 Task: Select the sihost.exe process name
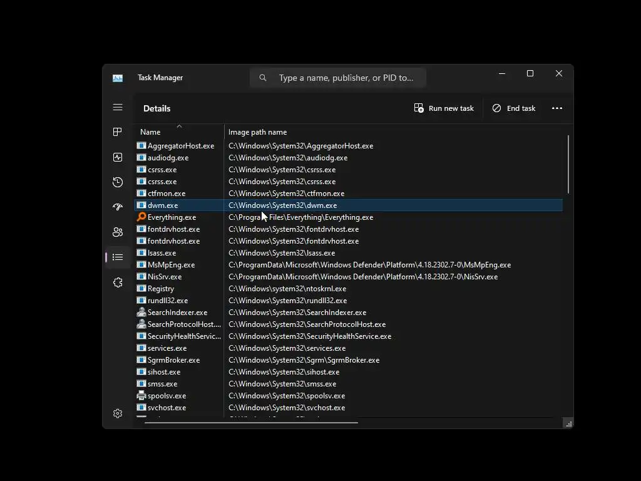164,372
